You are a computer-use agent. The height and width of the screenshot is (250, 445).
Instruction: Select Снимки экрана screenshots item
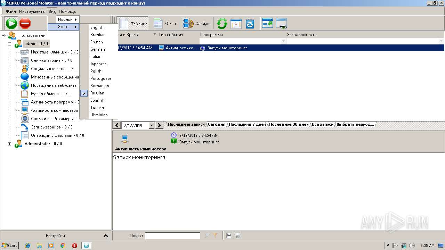pyautogui.click(x=51, y=60)
